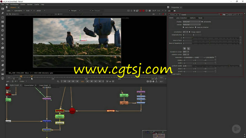Open the Render menu
The width and height of the screenshot is (246, 138).
click(30, 5)
